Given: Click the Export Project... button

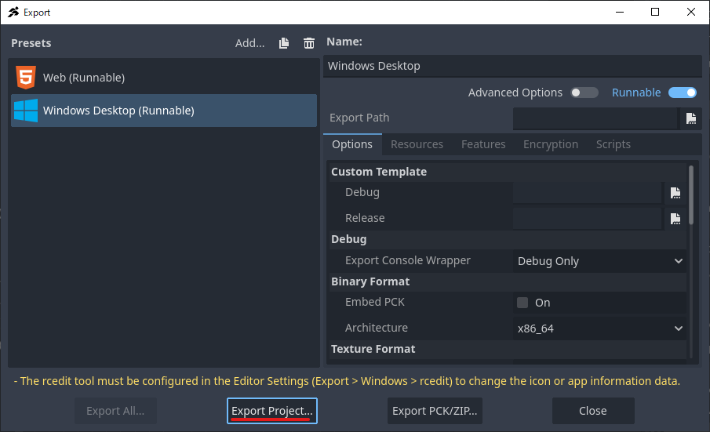Looking at the screenshot, I should (x=271, y=411).
